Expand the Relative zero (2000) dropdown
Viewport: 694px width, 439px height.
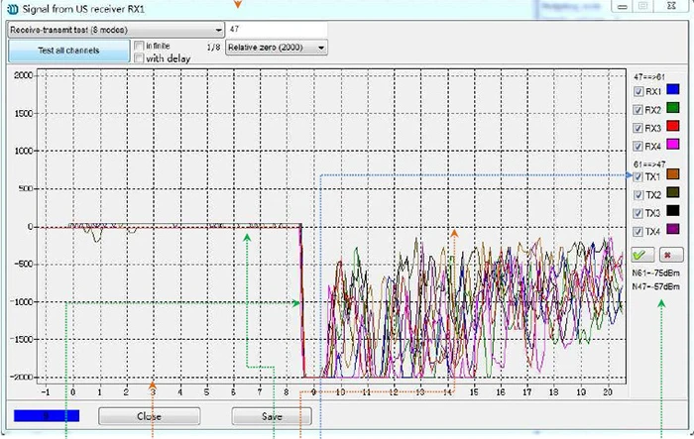coord(277,48)
